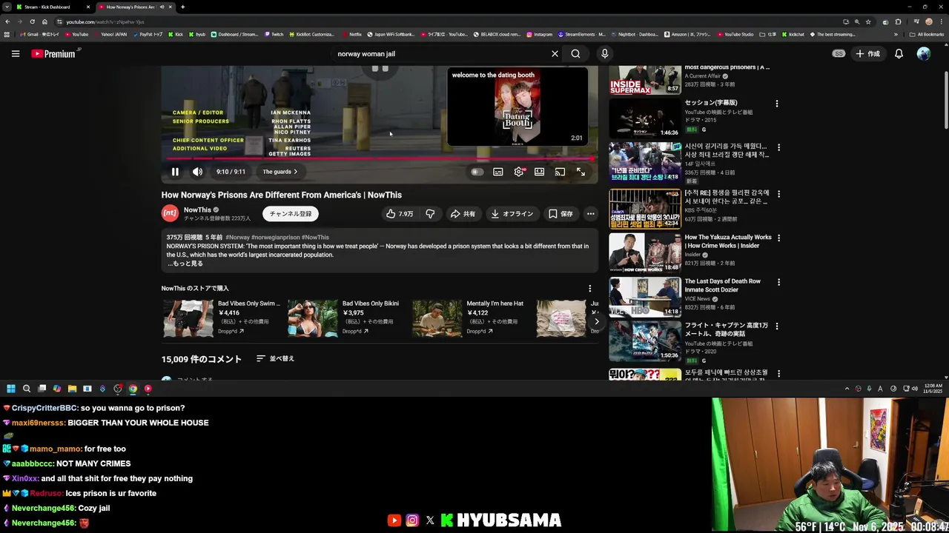View the Bad Vibes Only Bikini product
This screenshot has width=949, height=533.
(x=345, y=318)
